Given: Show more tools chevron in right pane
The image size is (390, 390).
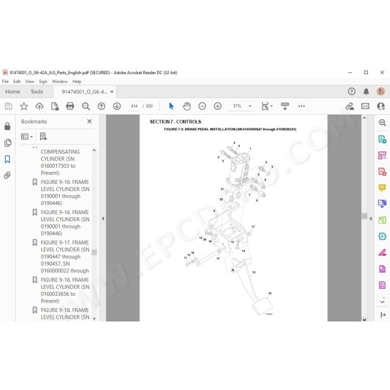Looking at the screenshot, I should pos(382,301).
